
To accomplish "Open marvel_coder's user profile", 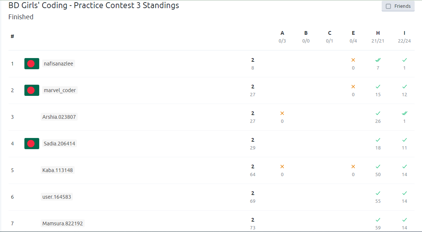I will click(x=60, y=90).
